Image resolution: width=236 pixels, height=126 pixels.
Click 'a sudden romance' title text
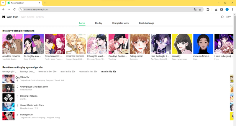11,56
